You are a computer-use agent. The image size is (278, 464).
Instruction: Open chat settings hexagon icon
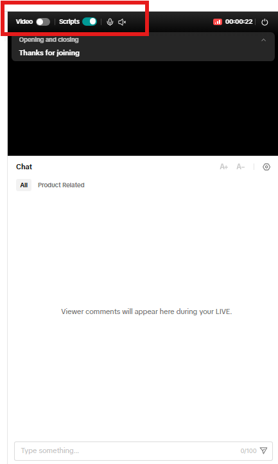click(x=266, y=167)
